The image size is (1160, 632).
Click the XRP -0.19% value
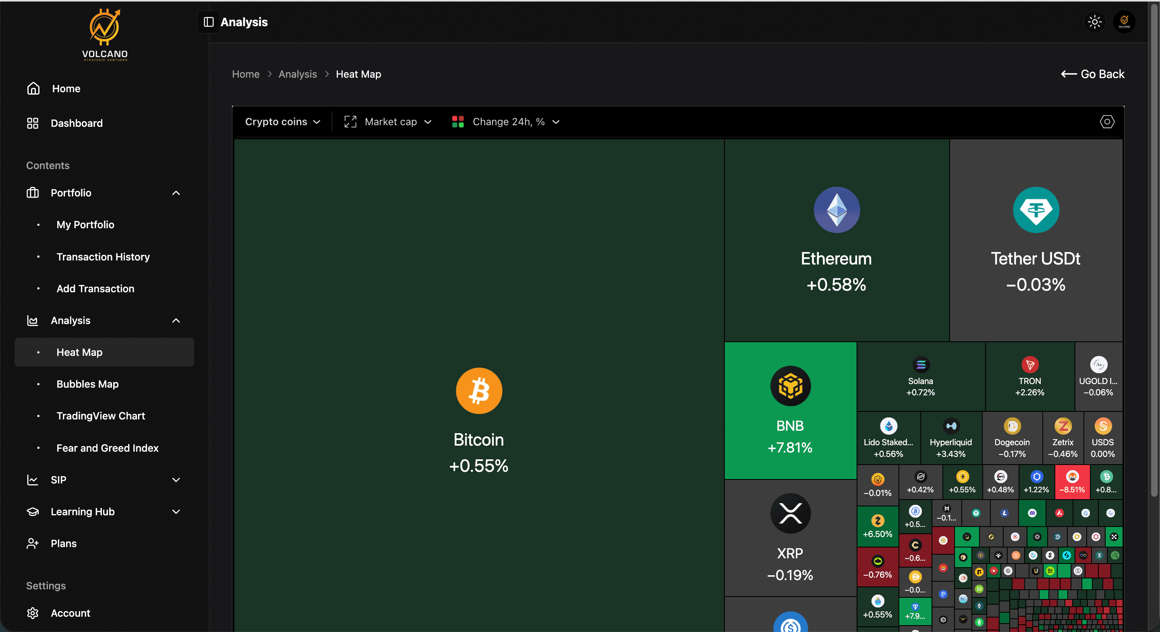790,575
